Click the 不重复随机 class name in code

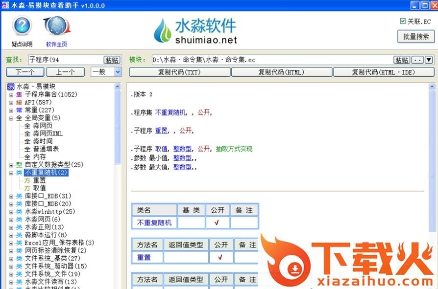(x=170, y=112)
